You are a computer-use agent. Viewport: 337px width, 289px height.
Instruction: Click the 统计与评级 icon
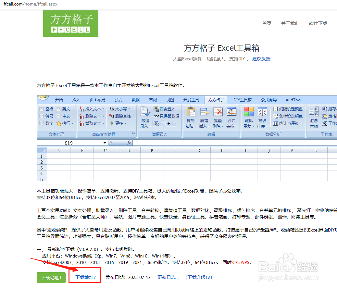276,123
